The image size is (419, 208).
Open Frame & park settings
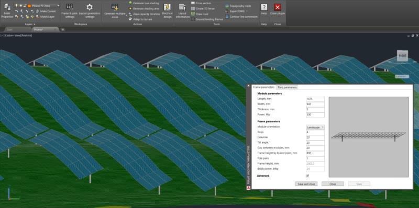point(70,10)
